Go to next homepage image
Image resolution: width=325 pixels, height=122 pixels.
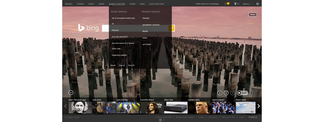pos(233,93)
